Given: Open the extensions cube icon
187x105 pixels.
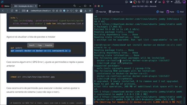Looking at the screenshot, I should (x=77, y=11).
